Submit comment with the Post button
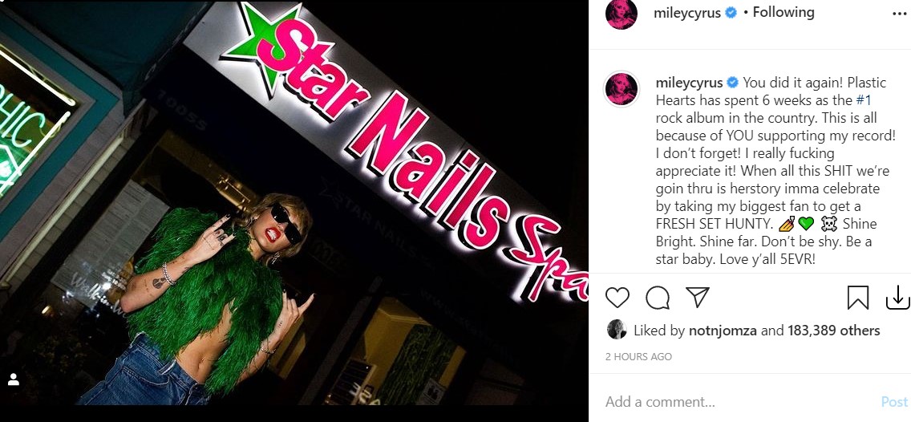Image resolution: width=911 pixels, height=422 pixels. 893,402
